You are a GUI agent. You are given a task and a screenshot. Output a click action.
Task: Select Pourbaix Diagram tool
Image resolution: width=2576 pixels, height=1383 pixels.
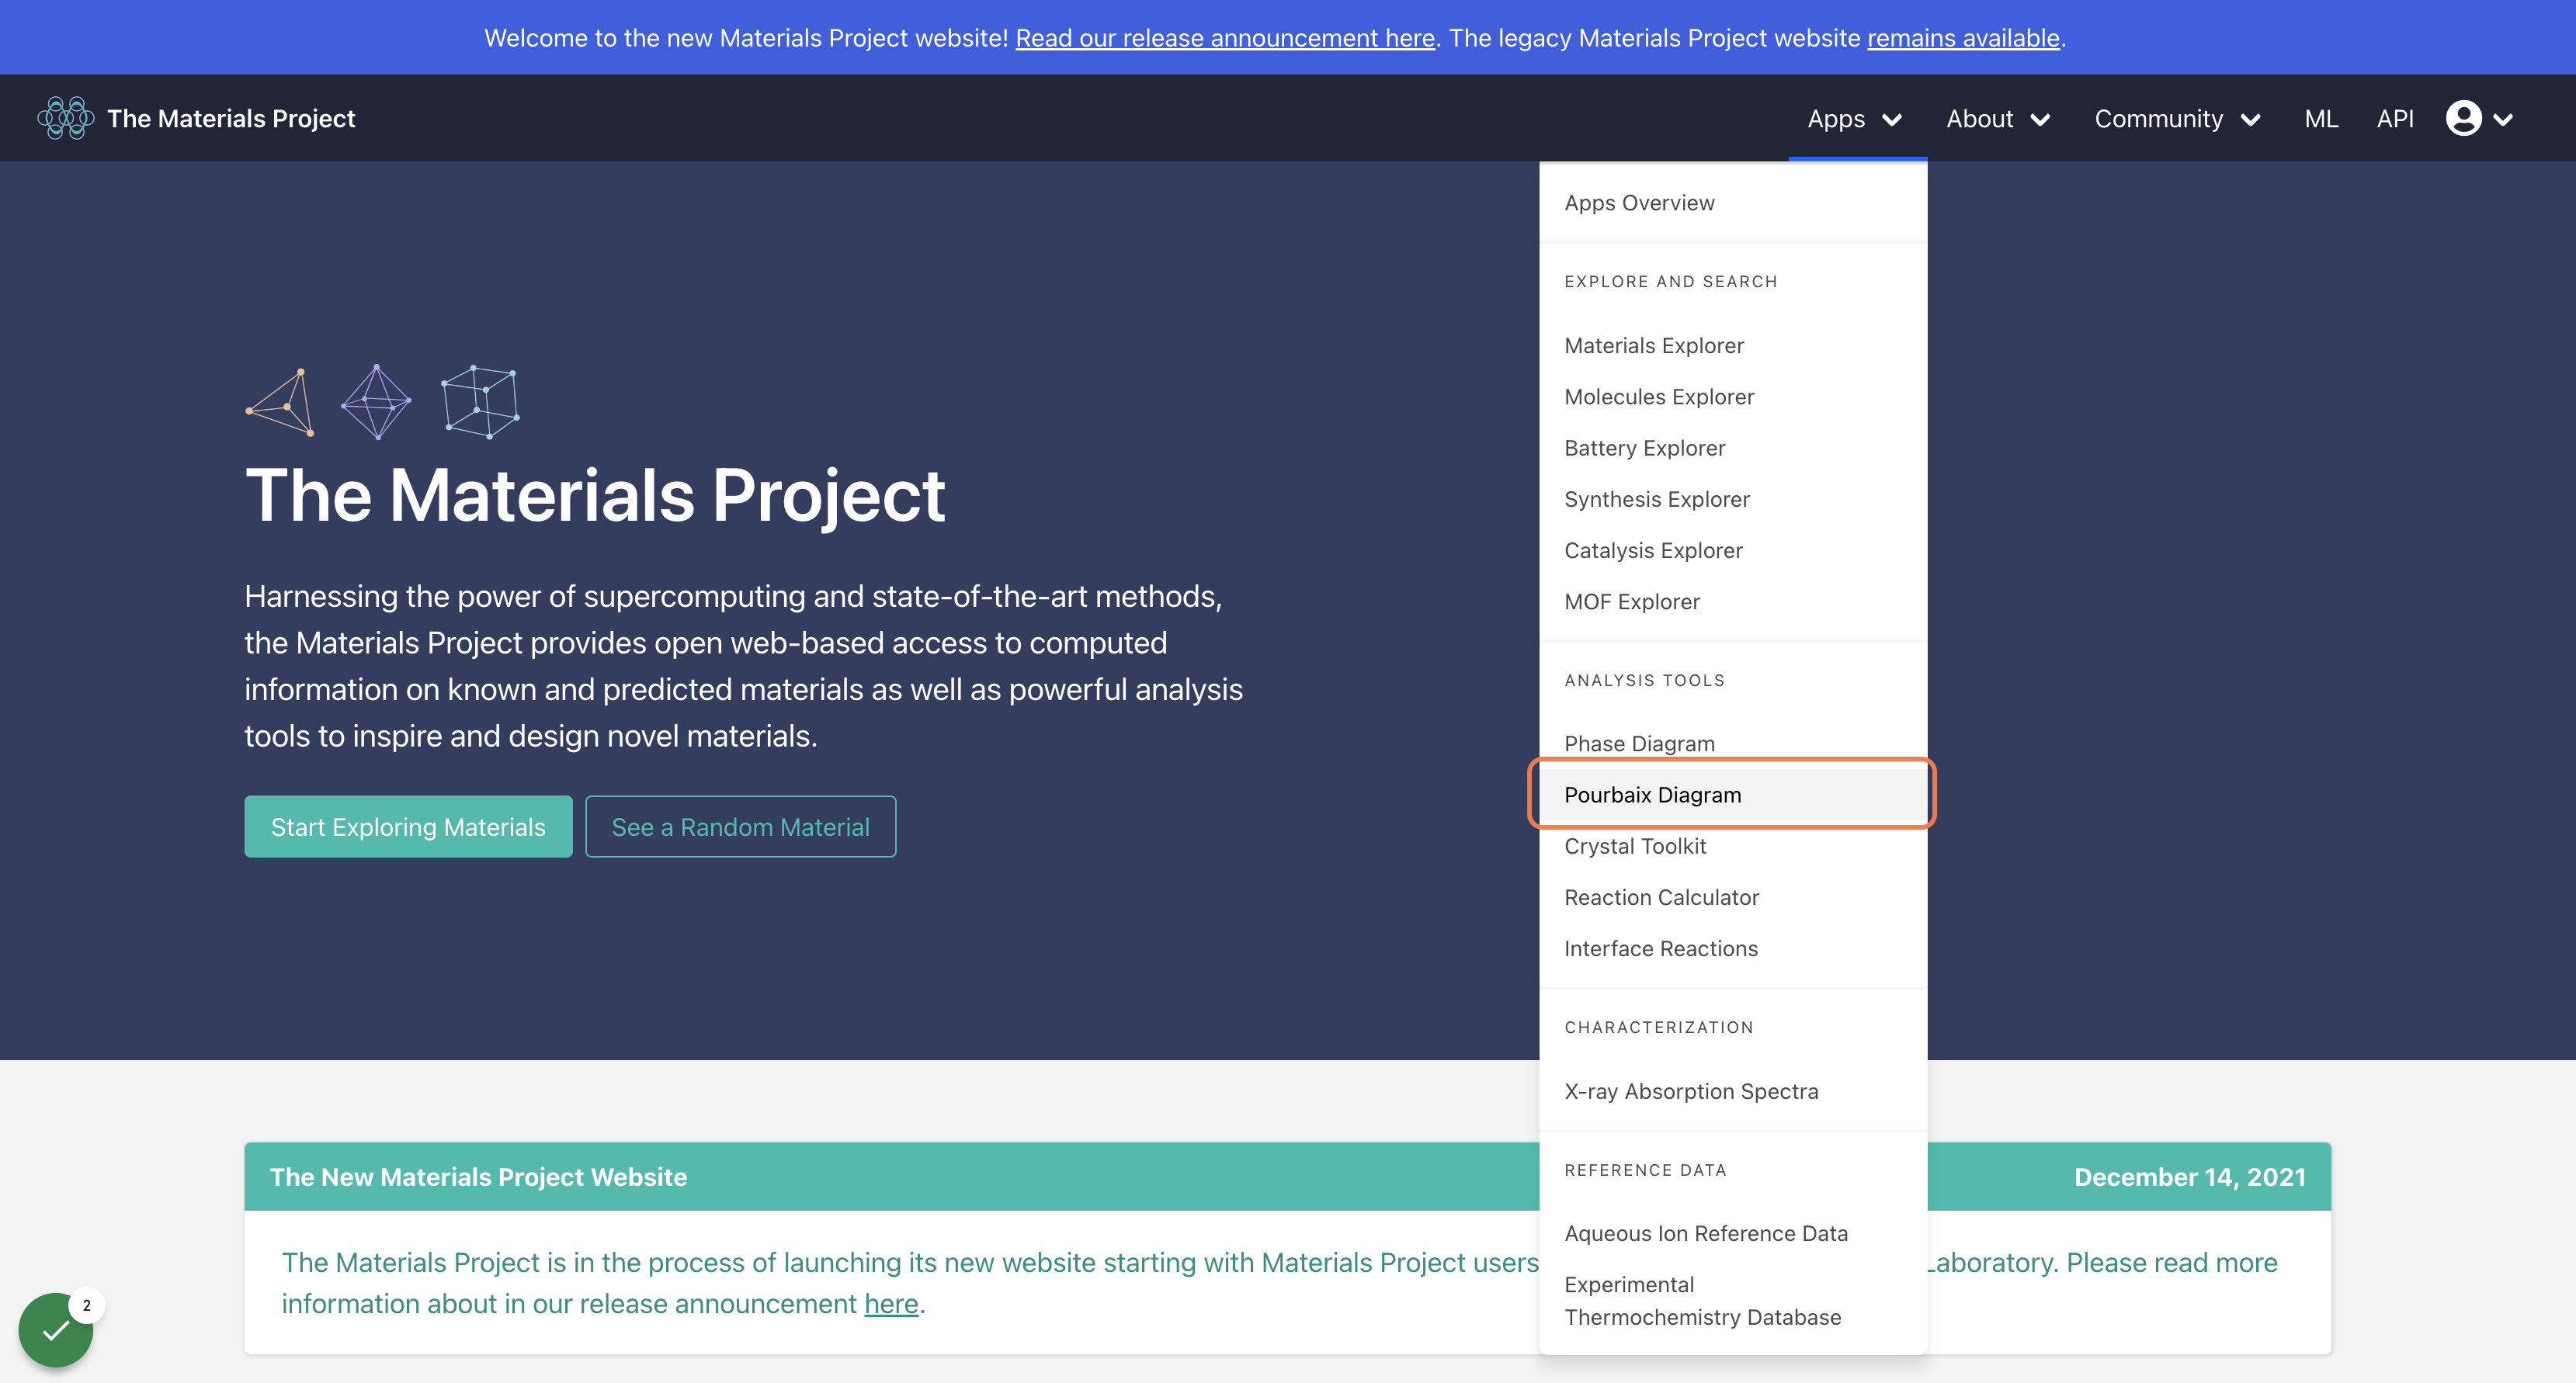[x=1733, y=795]
